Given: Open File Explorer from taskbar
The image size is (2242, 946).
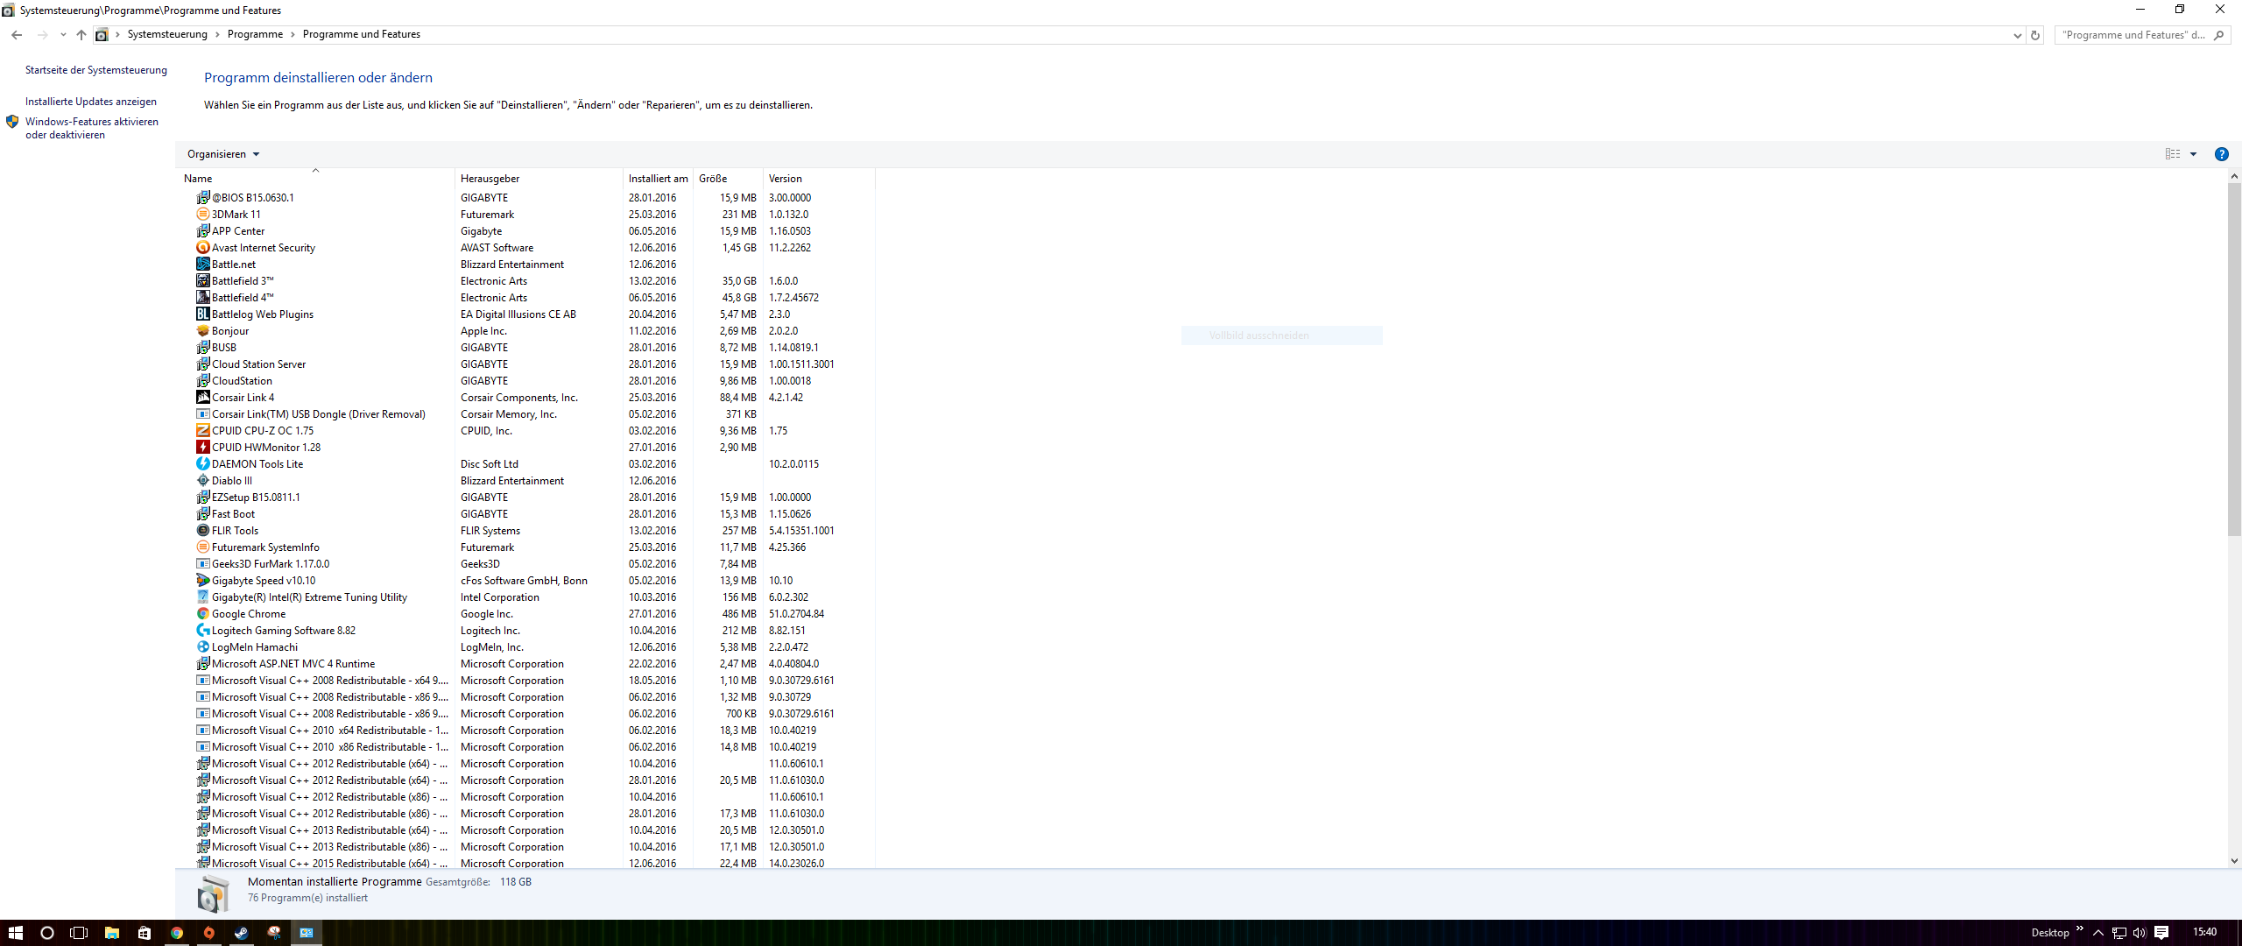Looking at the screenshot, I should coord(112,933).
